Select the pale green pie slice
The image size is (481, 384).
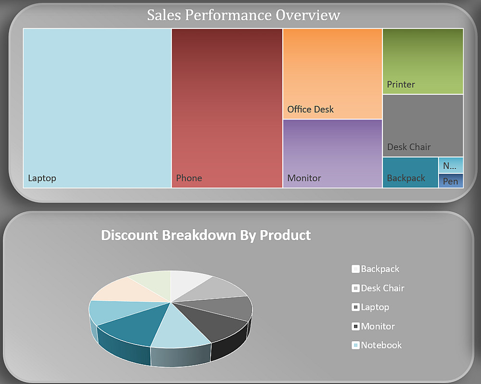click(x=152, y=281)
